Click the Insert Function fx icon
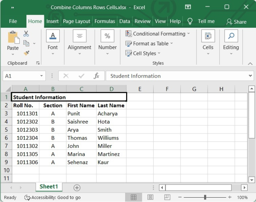The height and width of the screenshot is (202, 256). click(97, 76)
